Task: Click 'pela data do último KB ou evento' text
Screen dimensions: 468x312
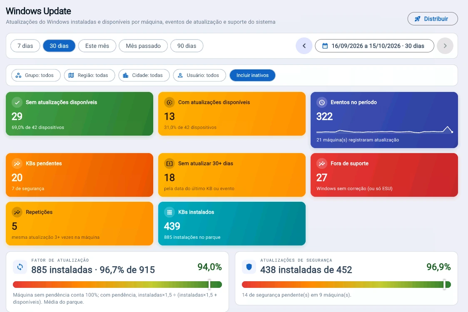Action: [199, 188]
